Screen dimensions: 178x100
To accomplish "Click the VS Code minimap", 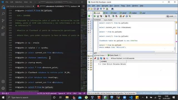I will point(84,50).
